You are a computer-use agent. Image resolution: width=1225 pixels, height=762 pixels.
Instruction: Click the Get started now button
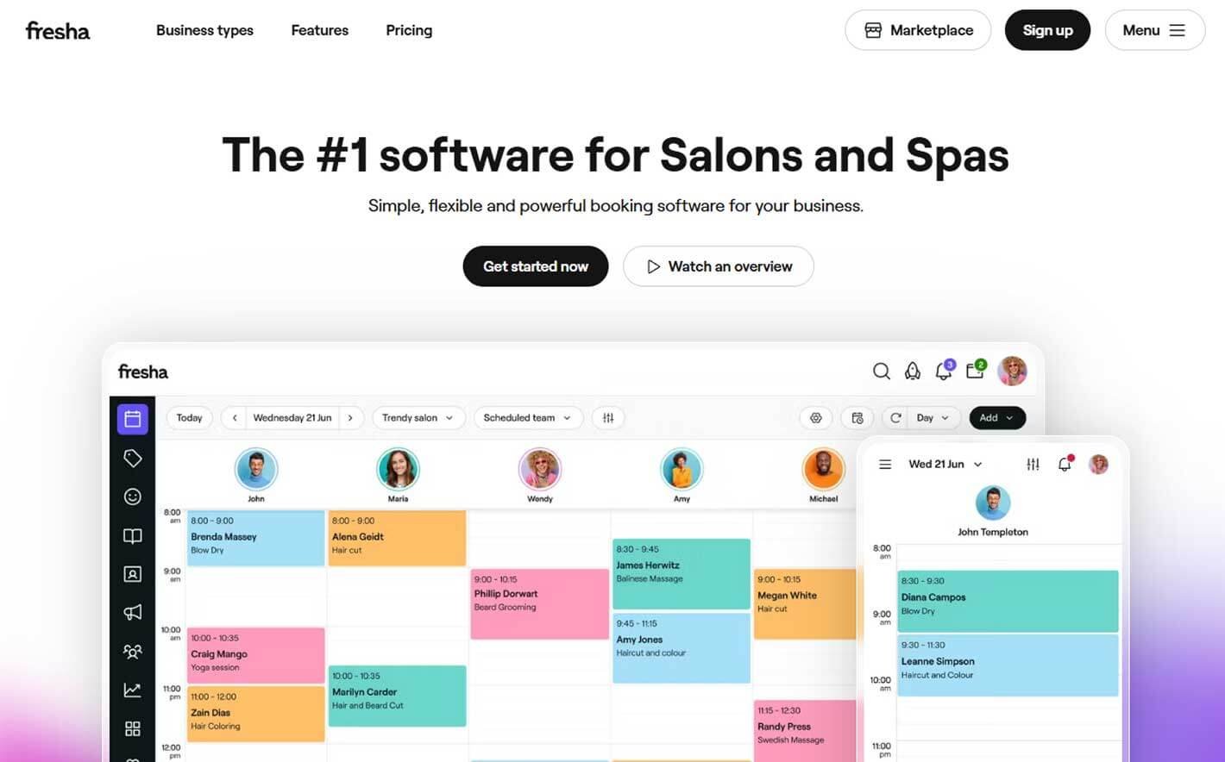pos(535,266)
